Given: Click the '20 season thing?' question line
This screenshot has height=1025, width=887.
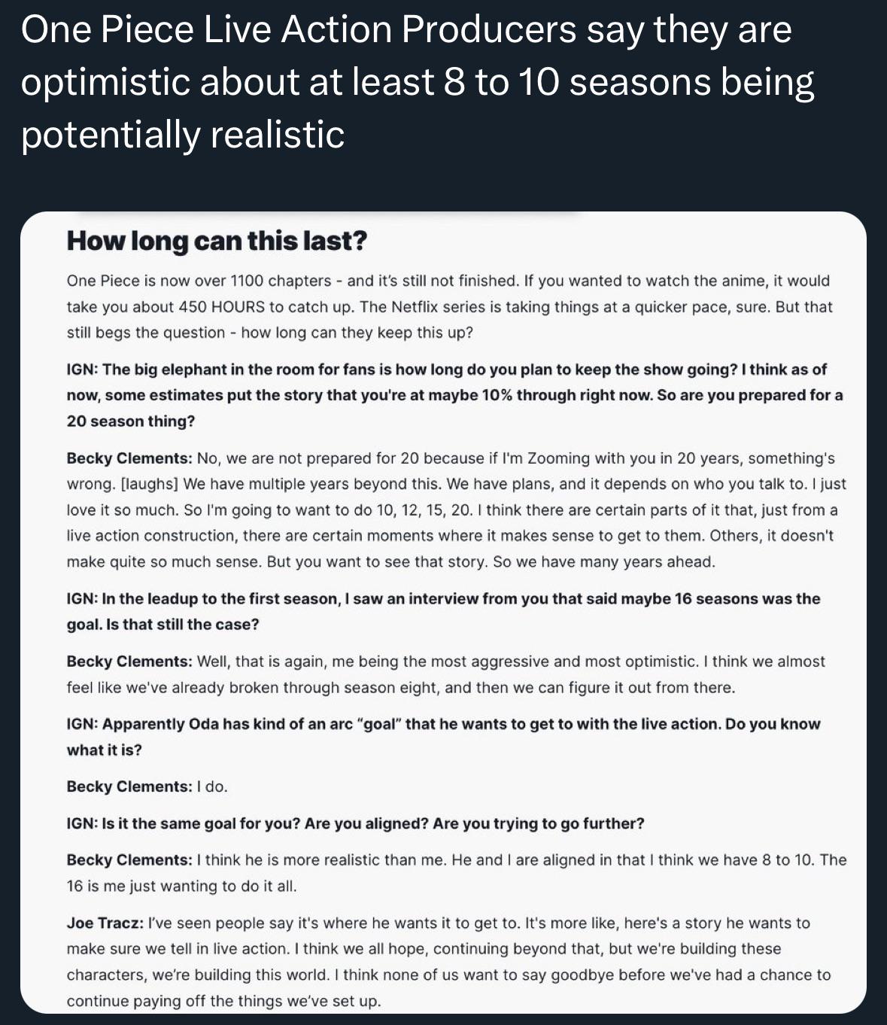Looking at the screenshot, I should [x=131, y=421].
